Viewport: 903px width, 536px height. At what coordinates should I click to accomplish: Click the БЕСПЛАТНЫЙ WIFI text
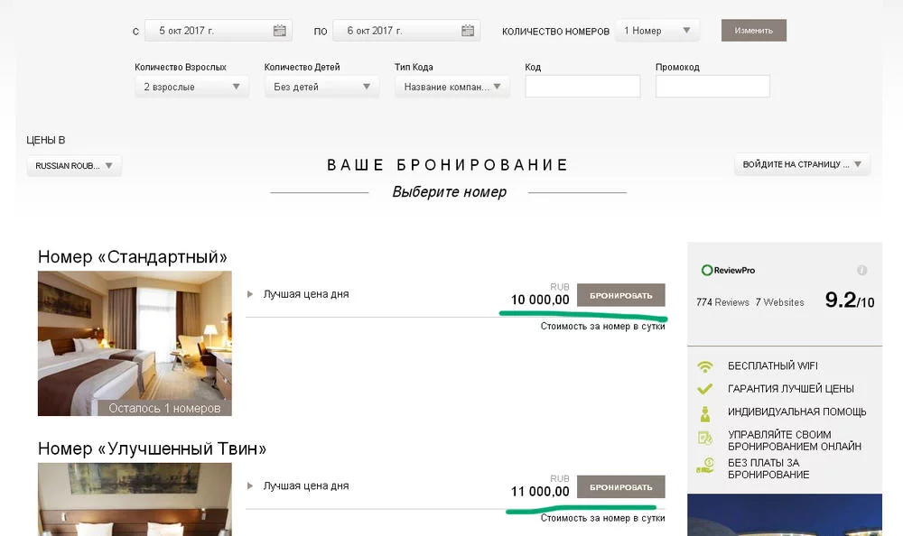coord(773,366)
